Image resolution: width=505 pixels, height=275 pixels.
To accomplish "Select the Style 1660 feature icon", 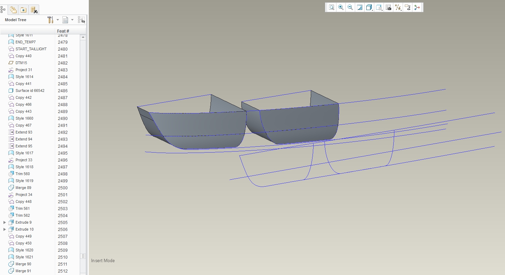I will 11,118.
